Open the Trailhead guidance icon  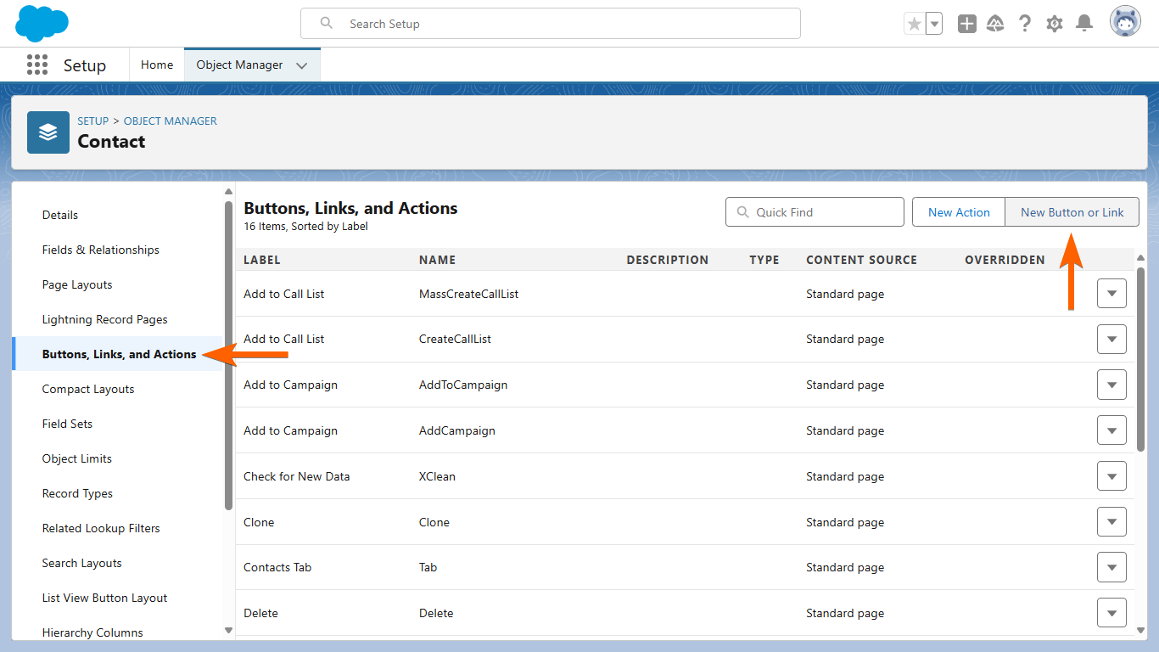tap(995, 24)
